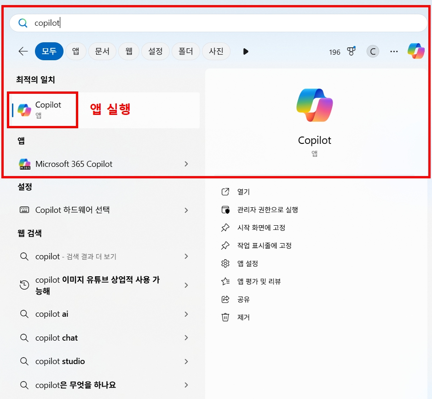
Task: Click the 열기 open icon
Action: coord(225,192)
